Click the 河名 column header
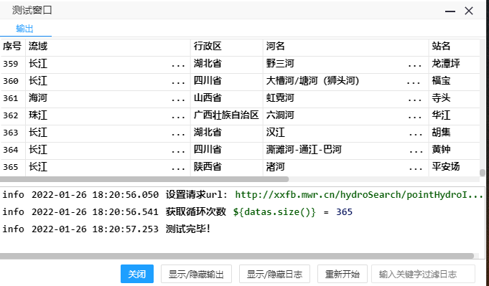489x286 pixels. [275, 47]
